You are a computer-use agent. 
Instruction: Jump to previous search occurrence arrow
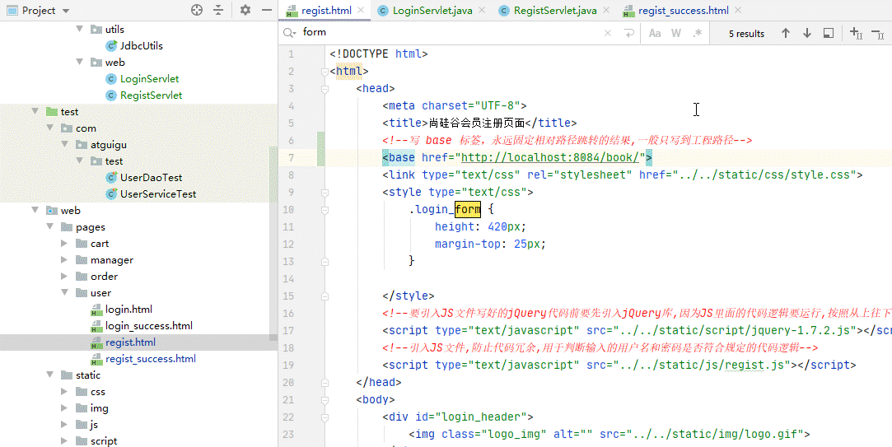786,33
